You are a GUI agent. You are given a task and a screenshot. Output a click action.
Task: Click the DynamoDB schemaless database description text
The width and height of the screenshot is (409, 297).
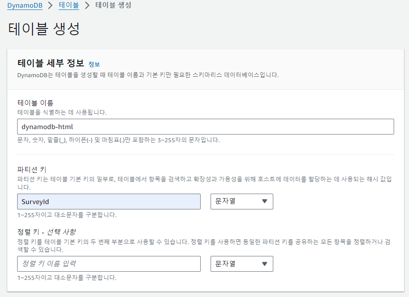coord(148,75)
